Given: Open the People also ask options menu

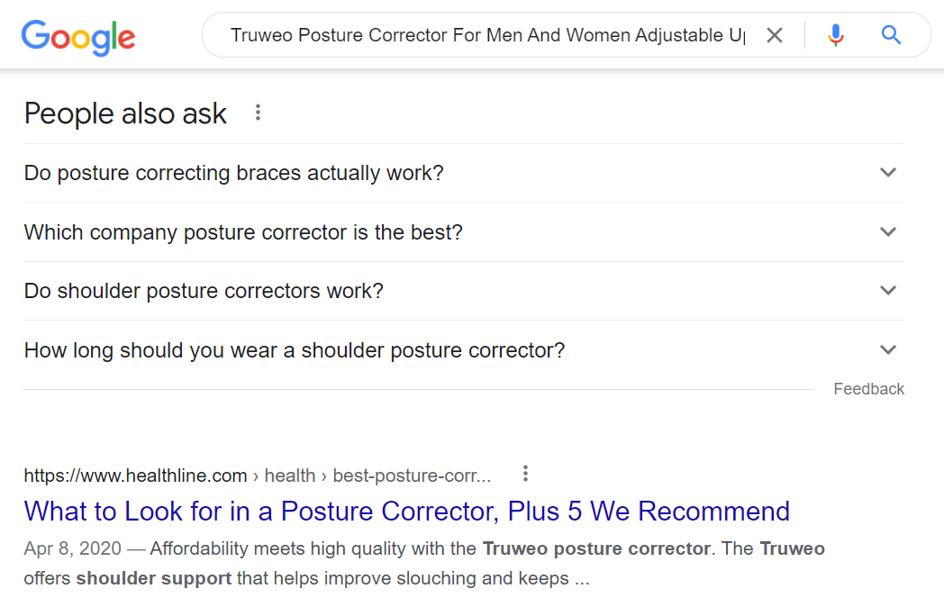Looking at the screenshot, I should tap(258, 113).
